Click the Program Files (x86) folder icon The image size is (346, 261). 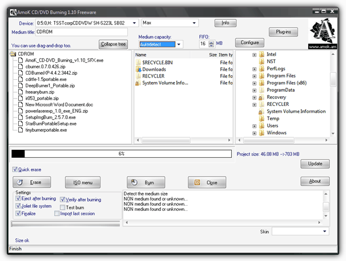(x=262, y=83)
